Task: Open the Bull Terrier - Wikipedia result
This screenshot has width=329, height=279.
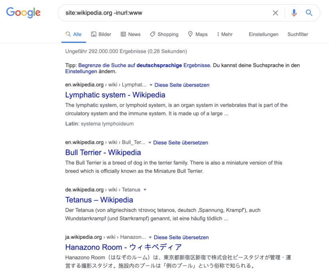Action: (x=103, y=152)
